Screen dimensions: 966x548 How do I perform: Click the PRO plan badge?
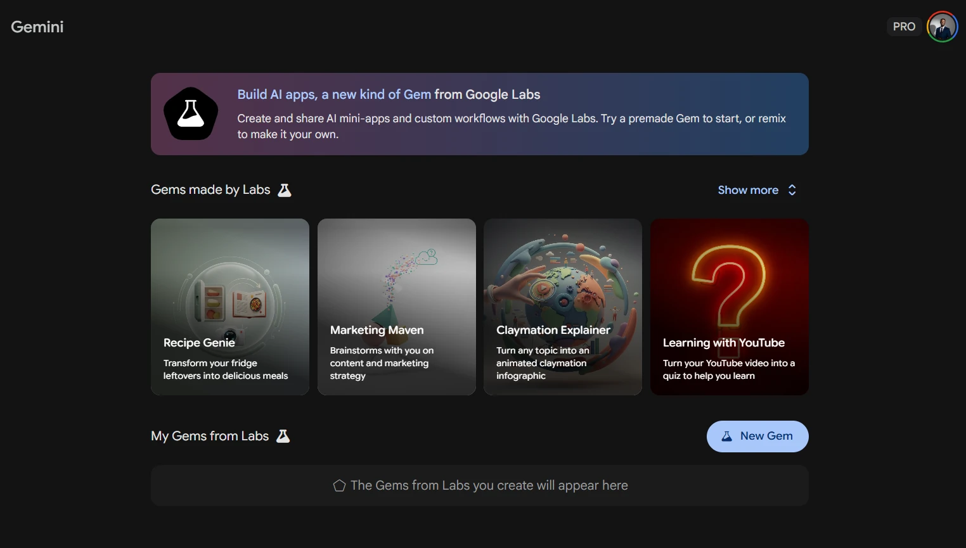(904, 27)
